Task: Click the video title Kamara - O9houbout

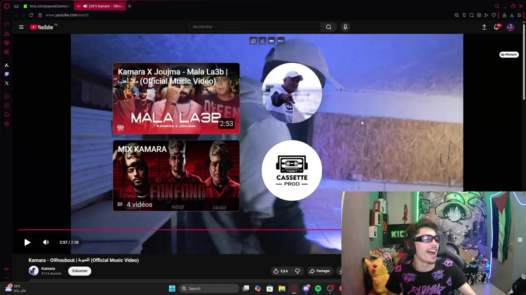Action: pos(84,260)
